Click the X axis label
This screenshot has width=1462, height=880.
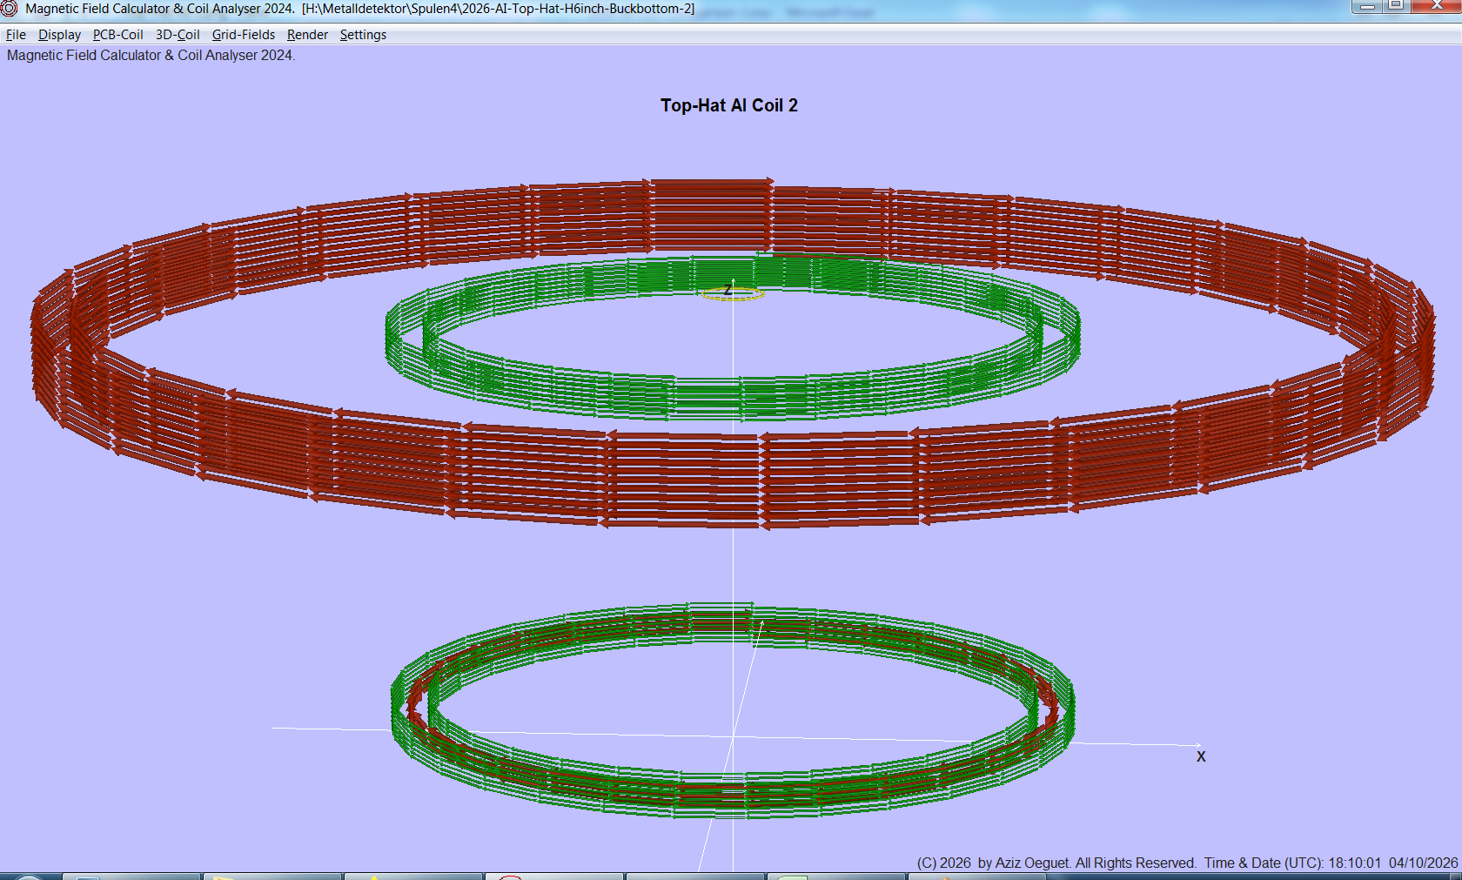click(1201, 756)
